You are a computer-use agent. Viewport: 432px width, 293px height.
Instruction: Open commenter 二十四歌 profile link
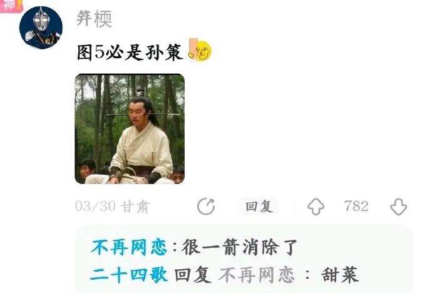tap(129, 275)
